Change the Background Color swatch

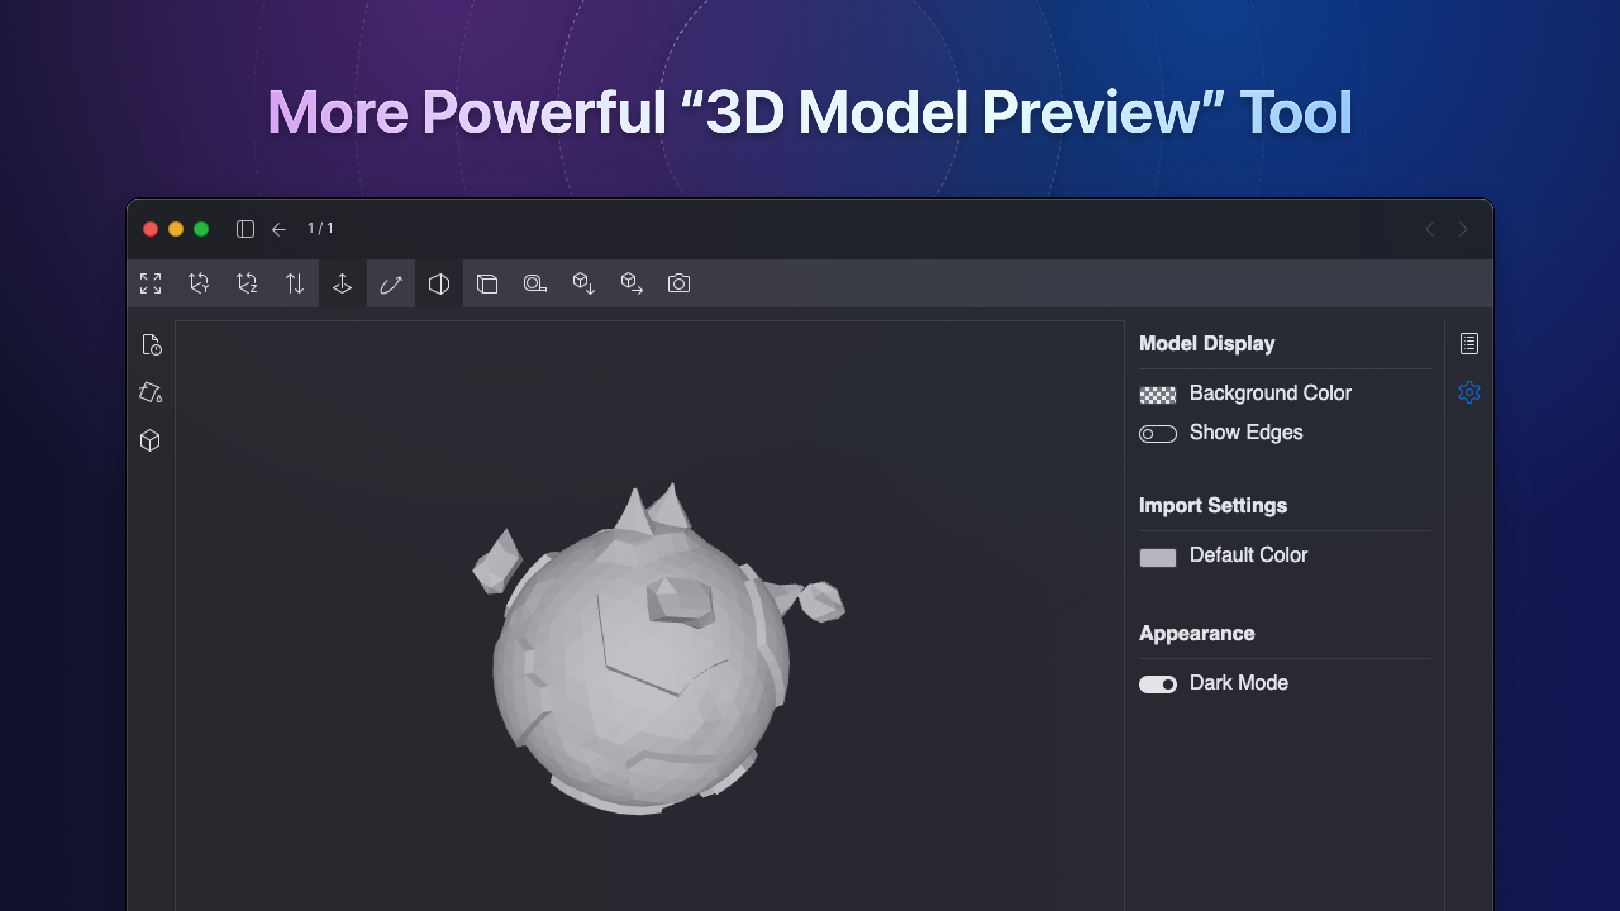coord(1157,393)
